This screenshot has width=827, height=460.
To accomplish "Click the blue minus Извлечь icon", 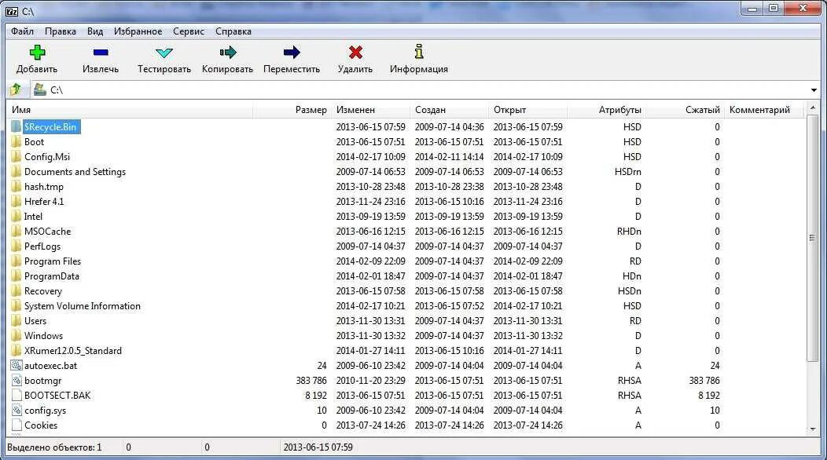I will pos(100,52).
